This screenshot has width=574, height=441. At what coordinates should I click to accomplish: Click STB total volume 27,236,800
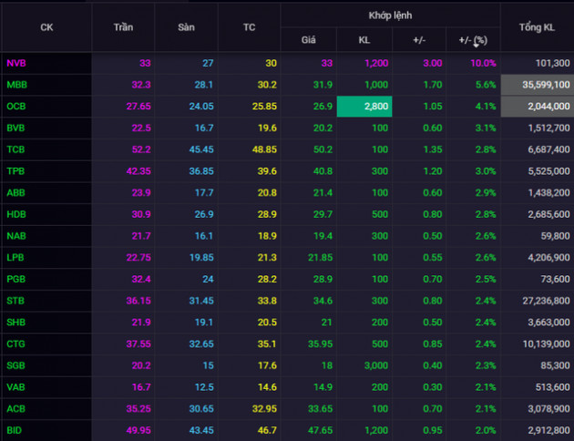[546, 301]
